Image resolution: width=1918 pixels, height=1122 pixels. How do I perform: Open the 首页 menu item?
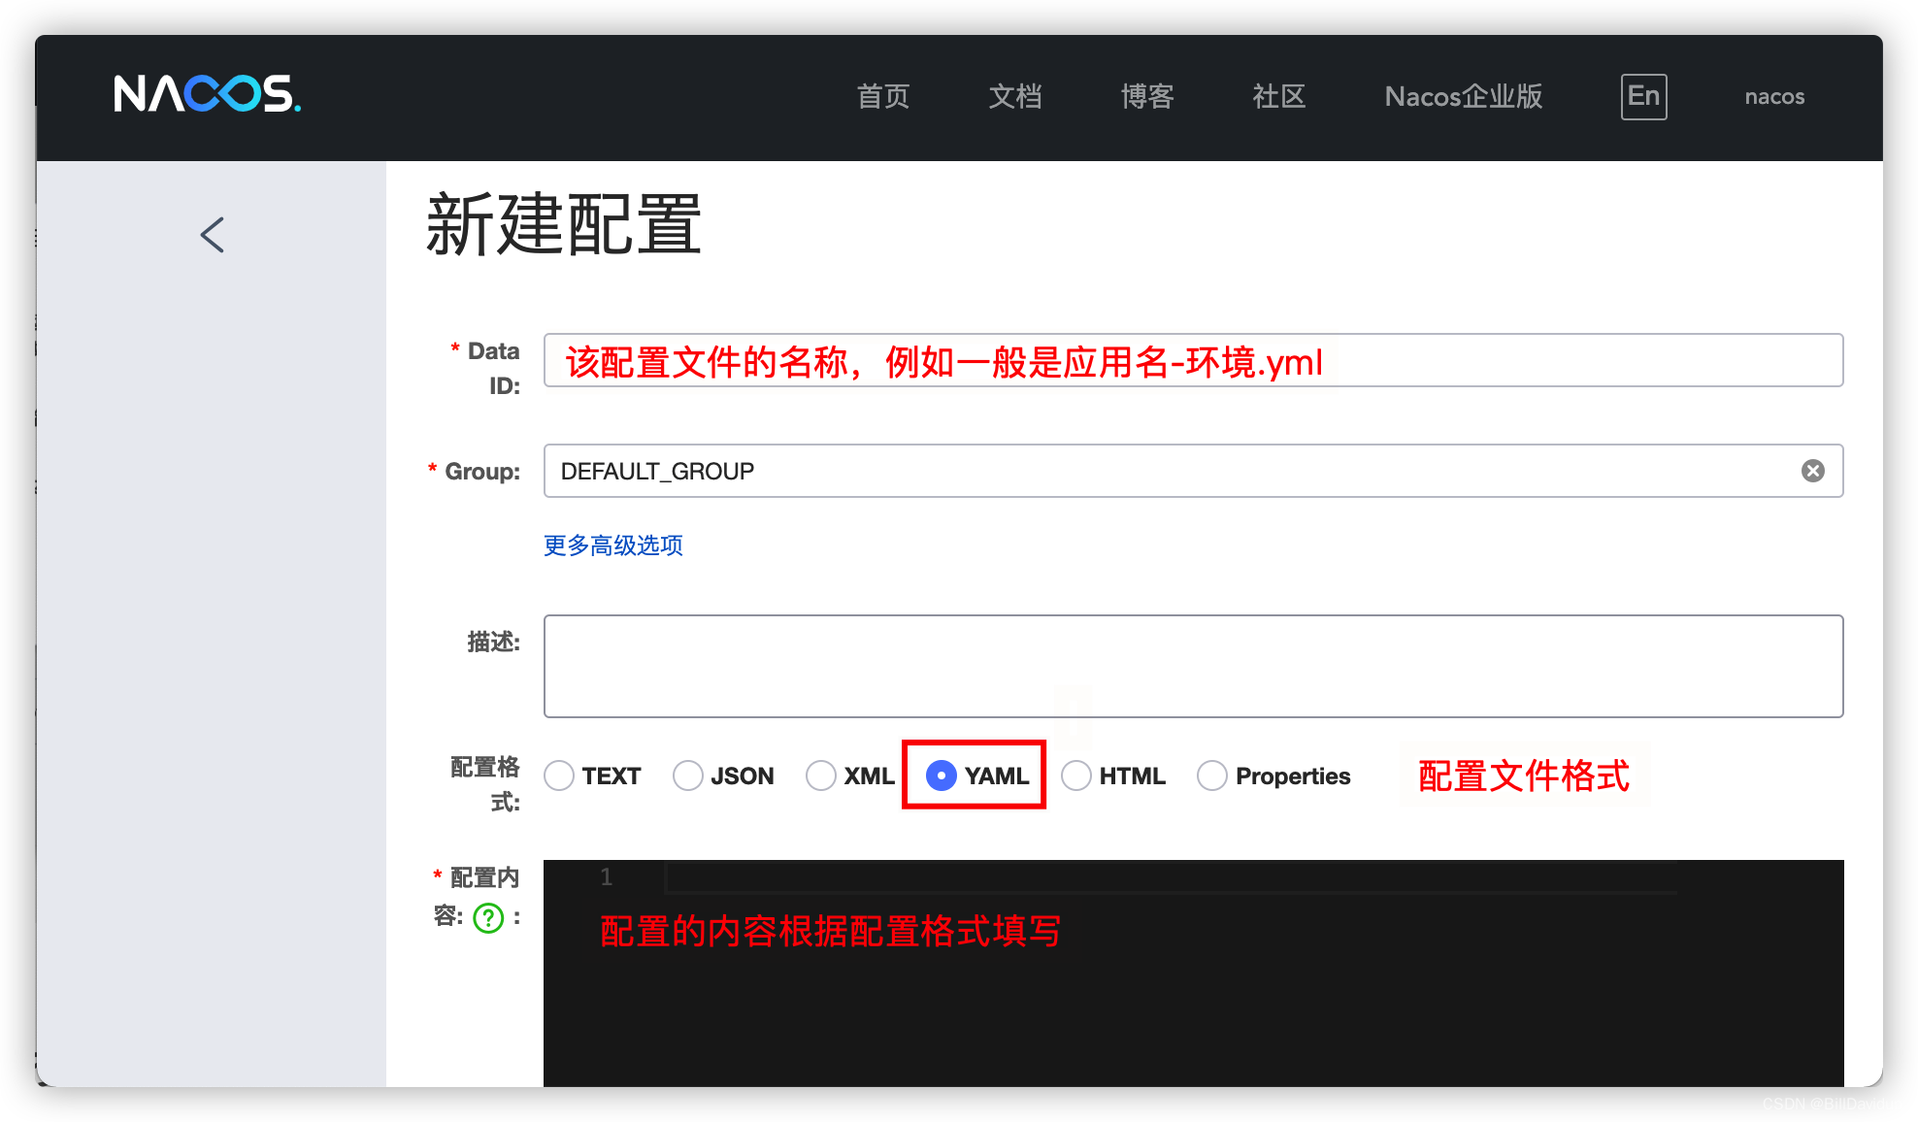pyautogui.click(x=882, y=96)
